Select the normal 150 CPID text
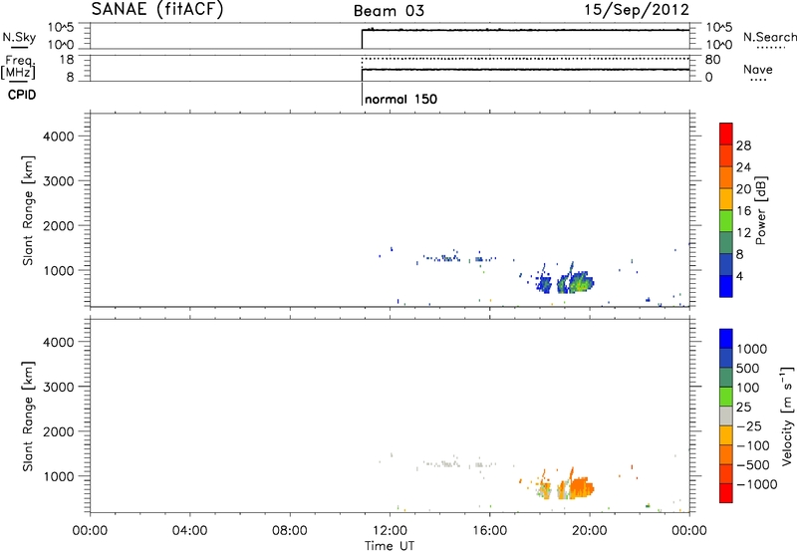 (x=401, y=99)
